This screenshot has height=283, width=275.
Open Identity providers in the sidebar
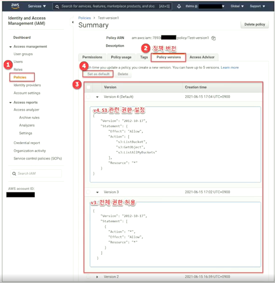[27, 85]
